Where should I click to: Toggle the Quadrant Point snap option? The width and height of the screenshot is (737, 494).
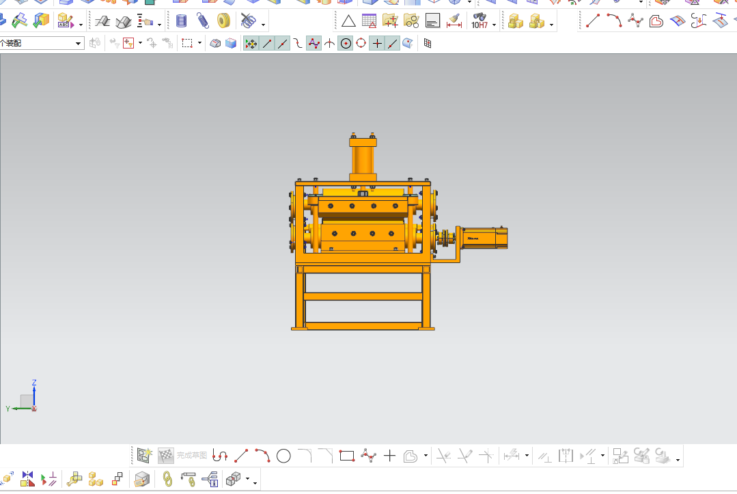pyautogui.click(x=361, y=44)
